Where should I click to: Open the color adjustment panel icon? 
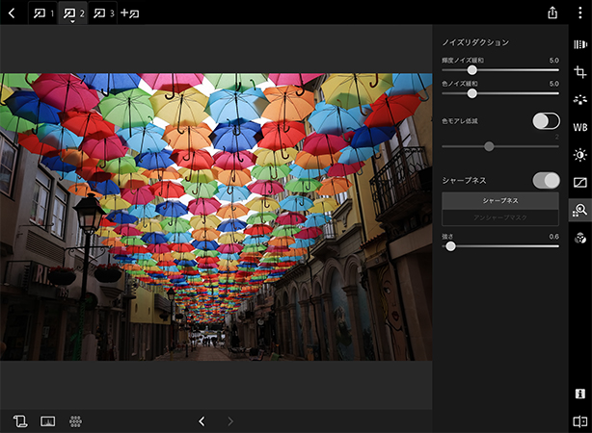click(579, 237)
